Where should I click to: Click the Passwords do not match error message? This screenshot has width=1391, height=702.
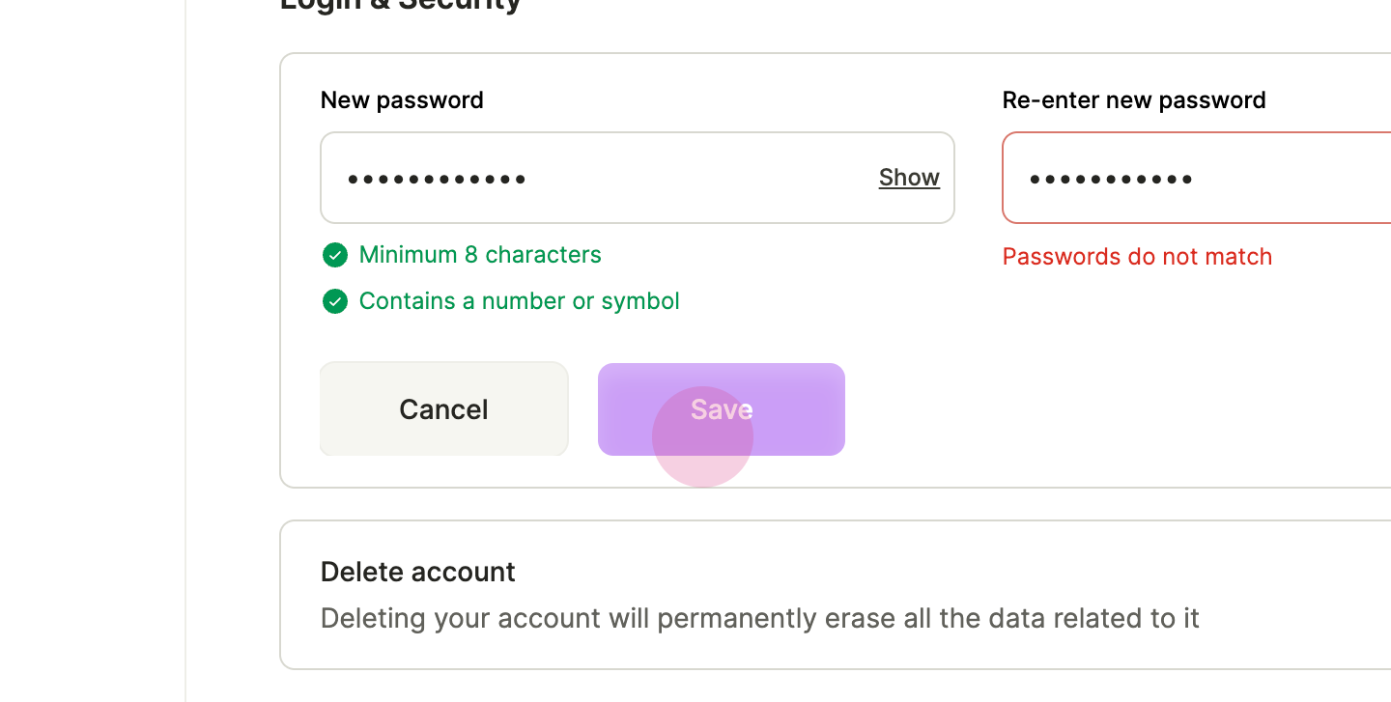(x=1137, y=257)
